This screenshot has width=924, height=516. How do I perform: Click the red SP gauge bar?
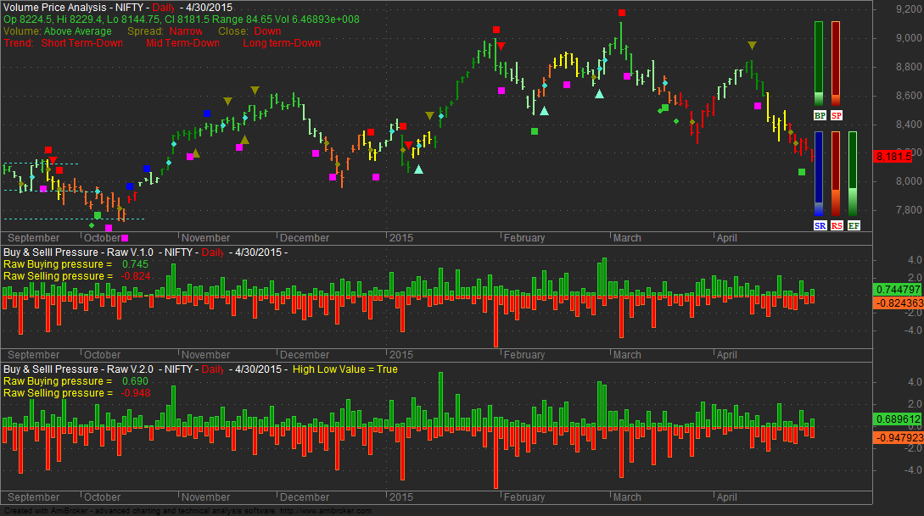tap(836, 64)
